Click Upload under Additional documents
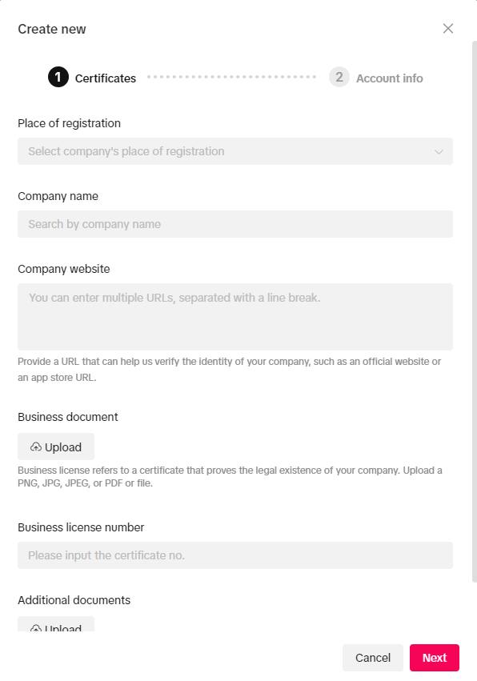 [56, 624]
